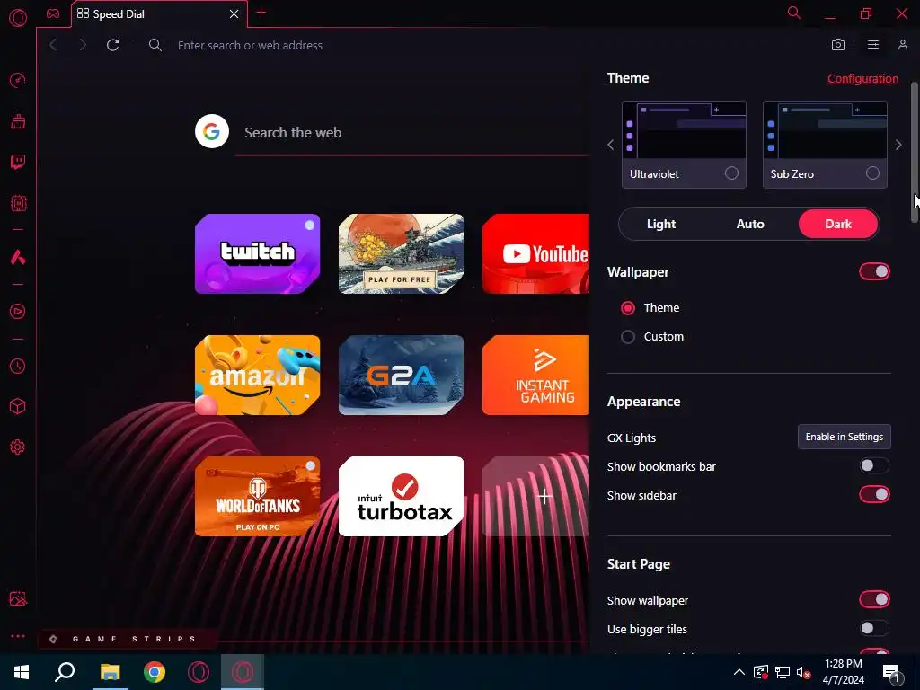
Task: Open GX Corner gamepad tab icon
Action: point(53,13)
